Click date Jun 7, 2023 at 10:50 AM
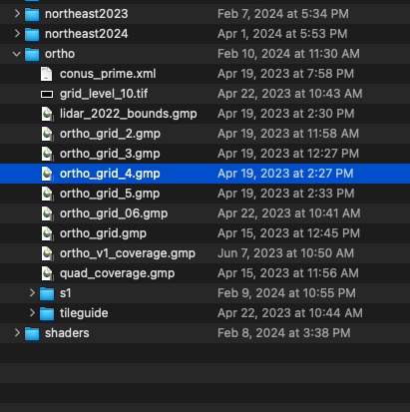 point(285,253)
